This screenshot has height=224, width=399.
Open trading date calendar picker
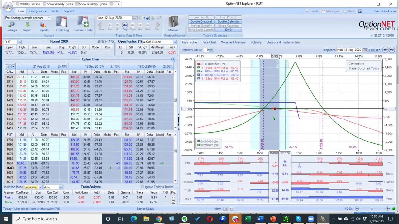(134, 18)
